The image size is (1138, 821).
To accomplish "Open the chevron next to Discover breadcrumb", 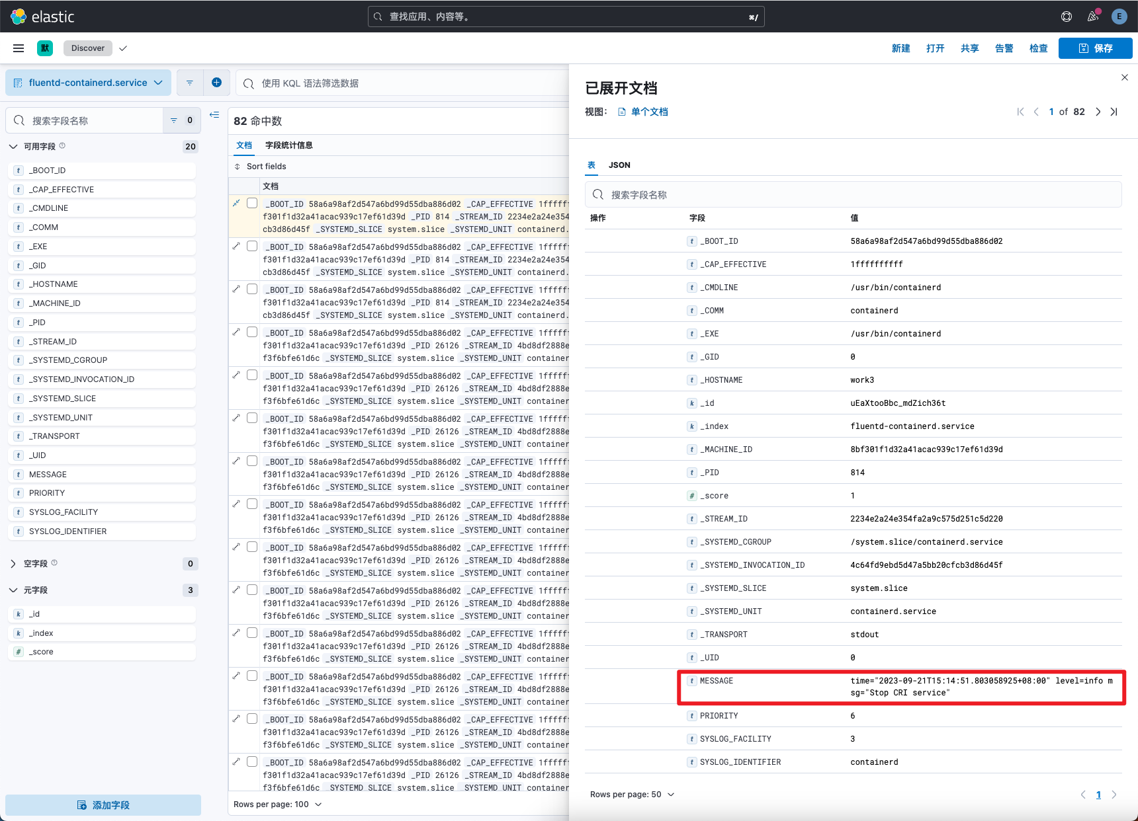I will (123, 48).
